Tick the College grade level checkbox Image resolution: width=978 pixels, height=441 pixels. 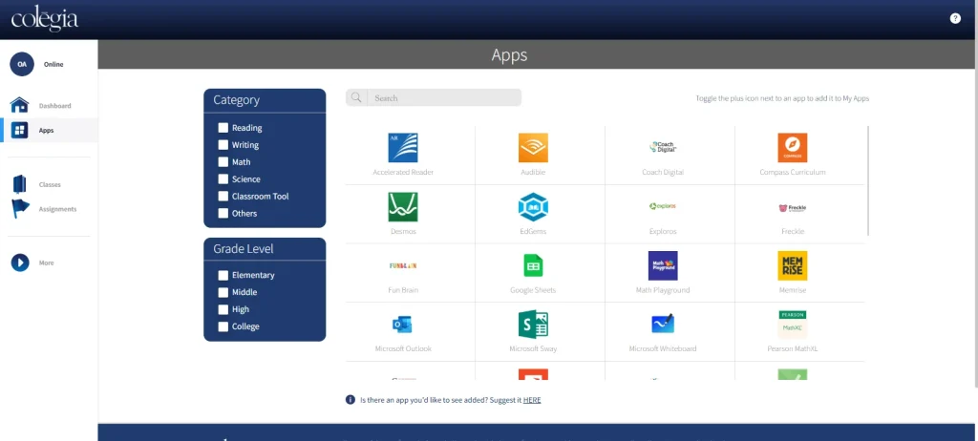[x=223, y=326]
